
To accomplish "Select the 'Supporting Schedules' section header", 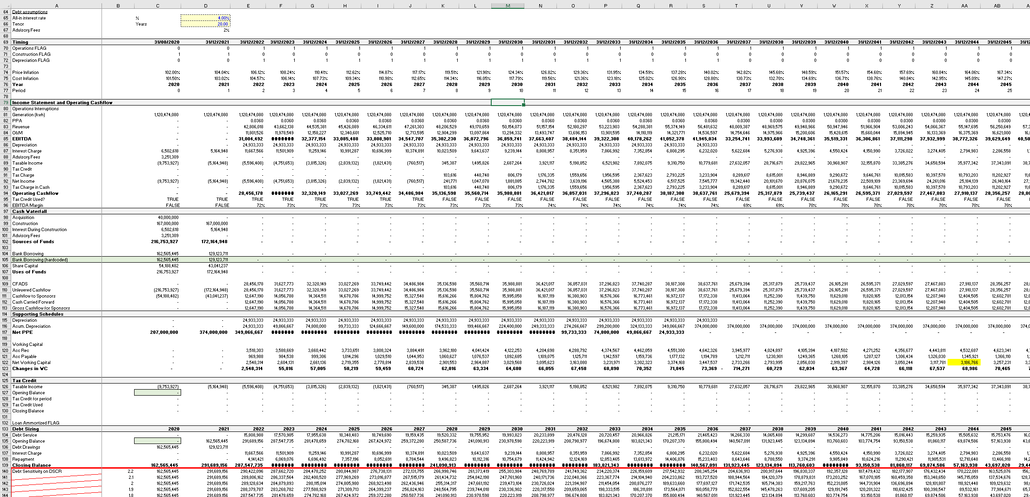I will pos(38,314).
